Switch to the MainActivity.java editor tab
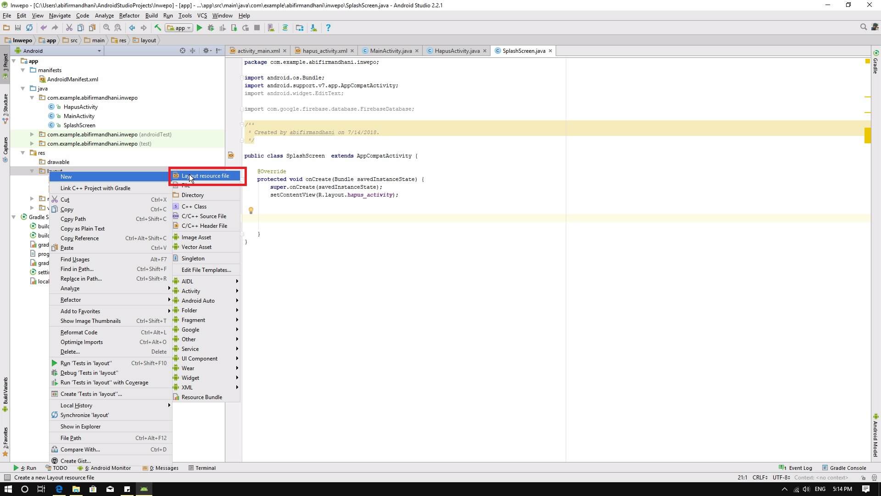 390,51
